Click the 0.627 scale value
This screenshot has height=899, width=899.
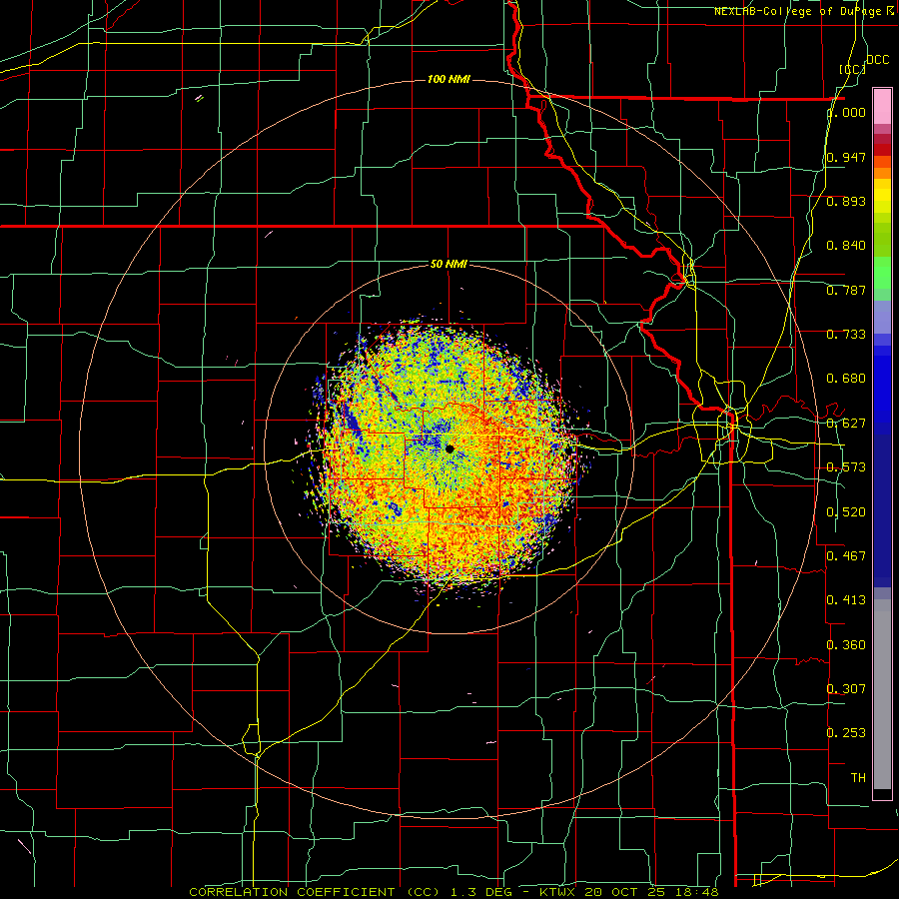tap(846, 424)
